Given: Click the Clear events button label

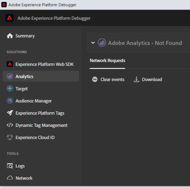Looking at the screenshot, I should (x=112, y=80).
